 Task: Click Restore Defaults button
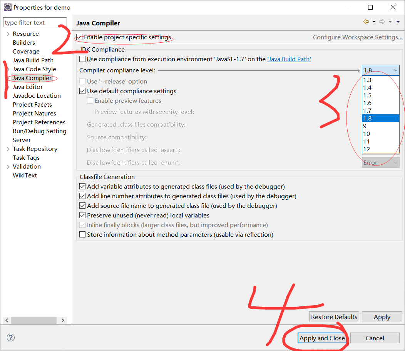click(334, 317)
